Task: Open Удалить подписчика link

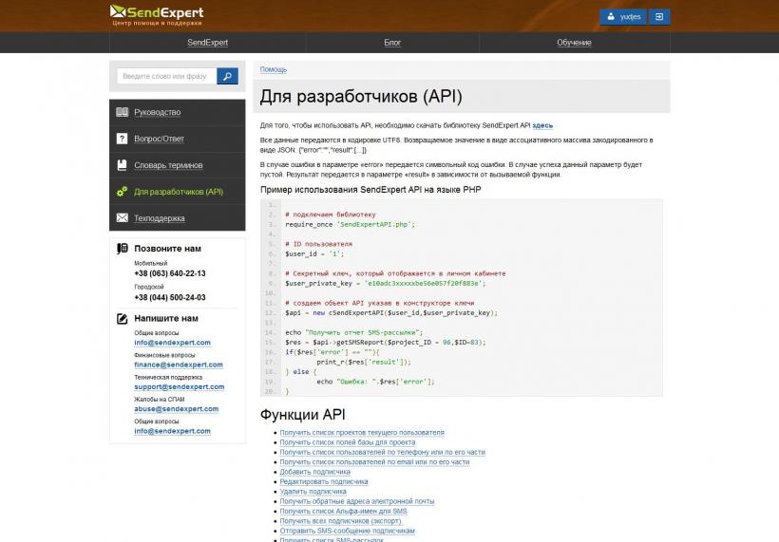Action: (x=313, y=492)
